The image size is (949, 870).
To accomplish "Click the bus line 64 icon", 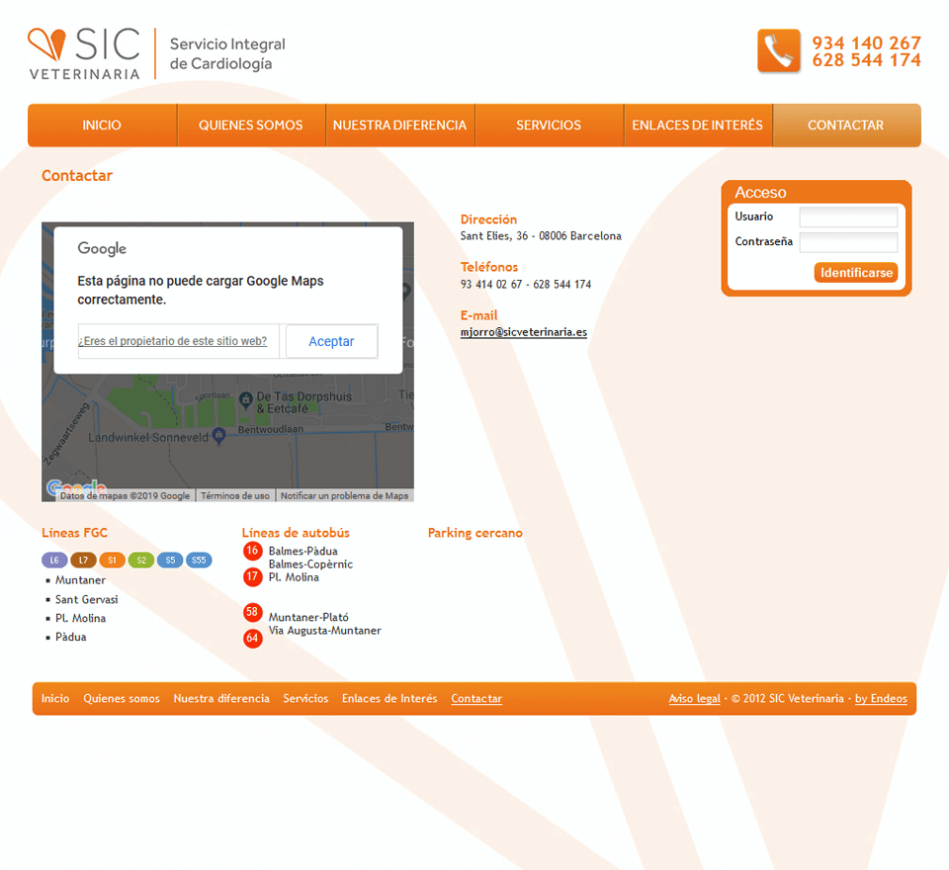I will pyautogui.click(x=252, y=639).
